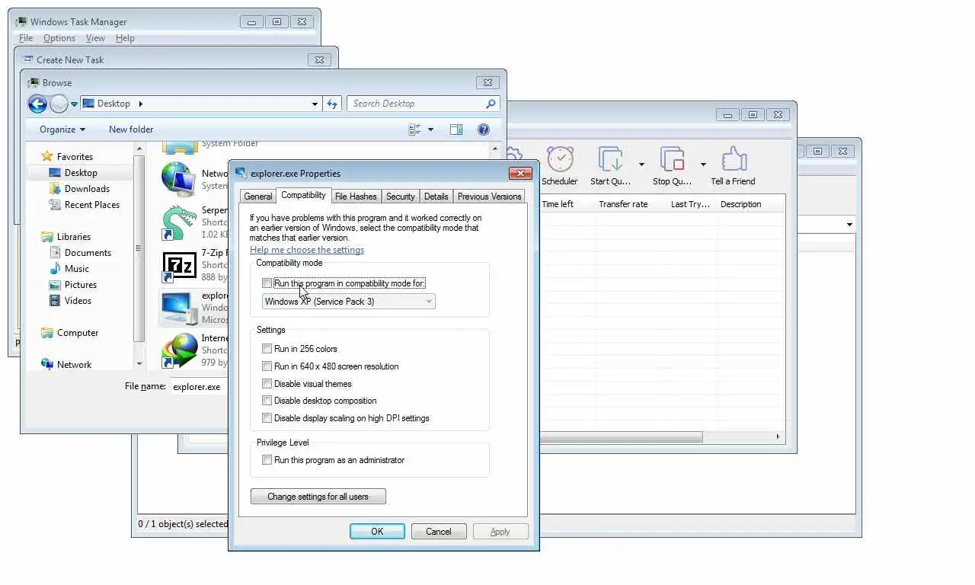Click the horizontal scrollbar in download list
Screen dimensions: 975x585
tap(621, 437)
